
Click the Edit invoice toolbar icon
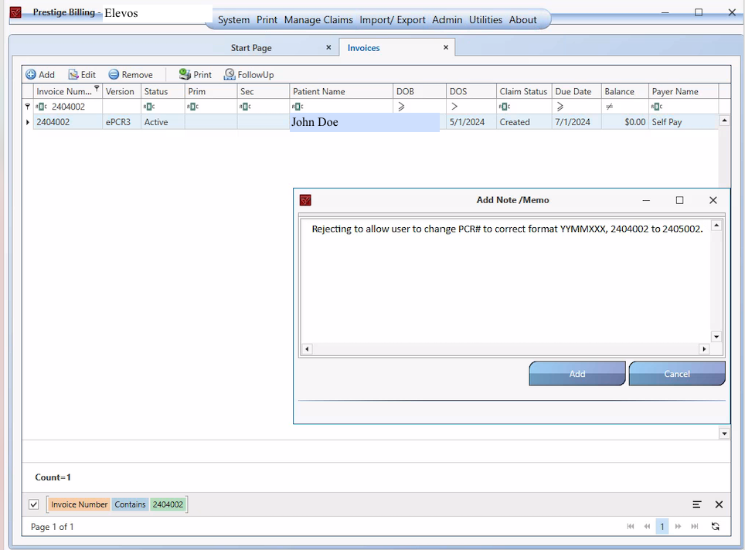(73, 75)
